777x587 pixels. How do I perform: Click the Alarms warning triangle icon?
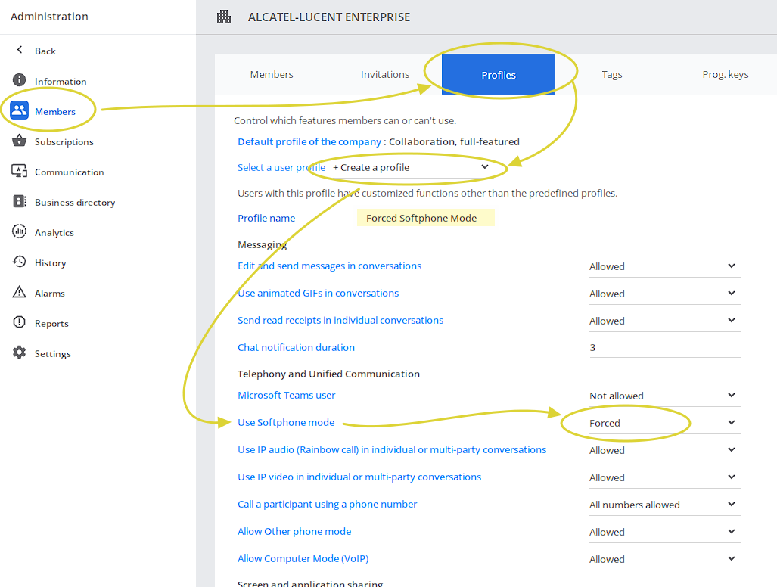[x=20, y=292]
